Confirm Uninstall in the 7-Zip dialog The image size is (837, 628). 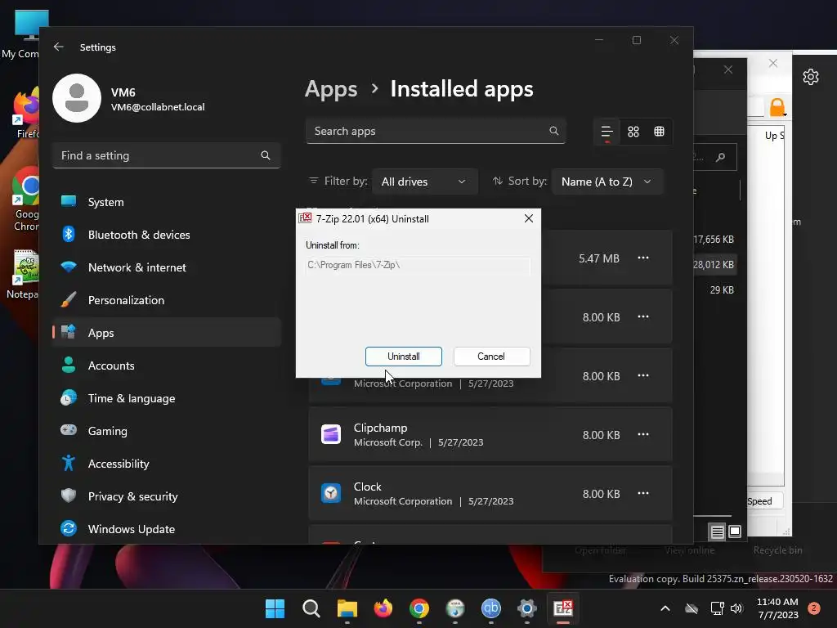pos(404,357)
